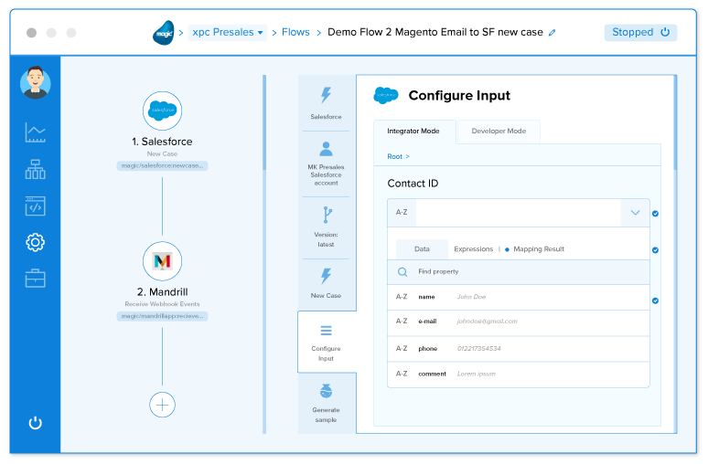
Task: Select the Mapping Result radio option
Action: click(507, 249)
